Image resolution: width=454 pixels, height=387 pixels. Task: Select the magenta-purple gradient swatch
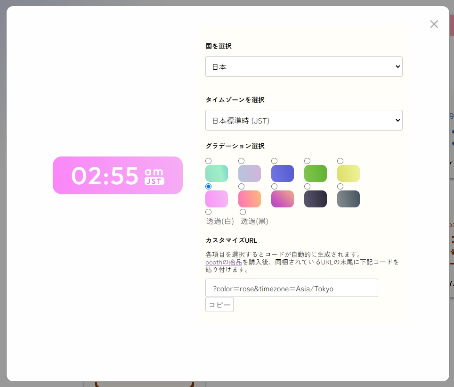click(282, 199)
